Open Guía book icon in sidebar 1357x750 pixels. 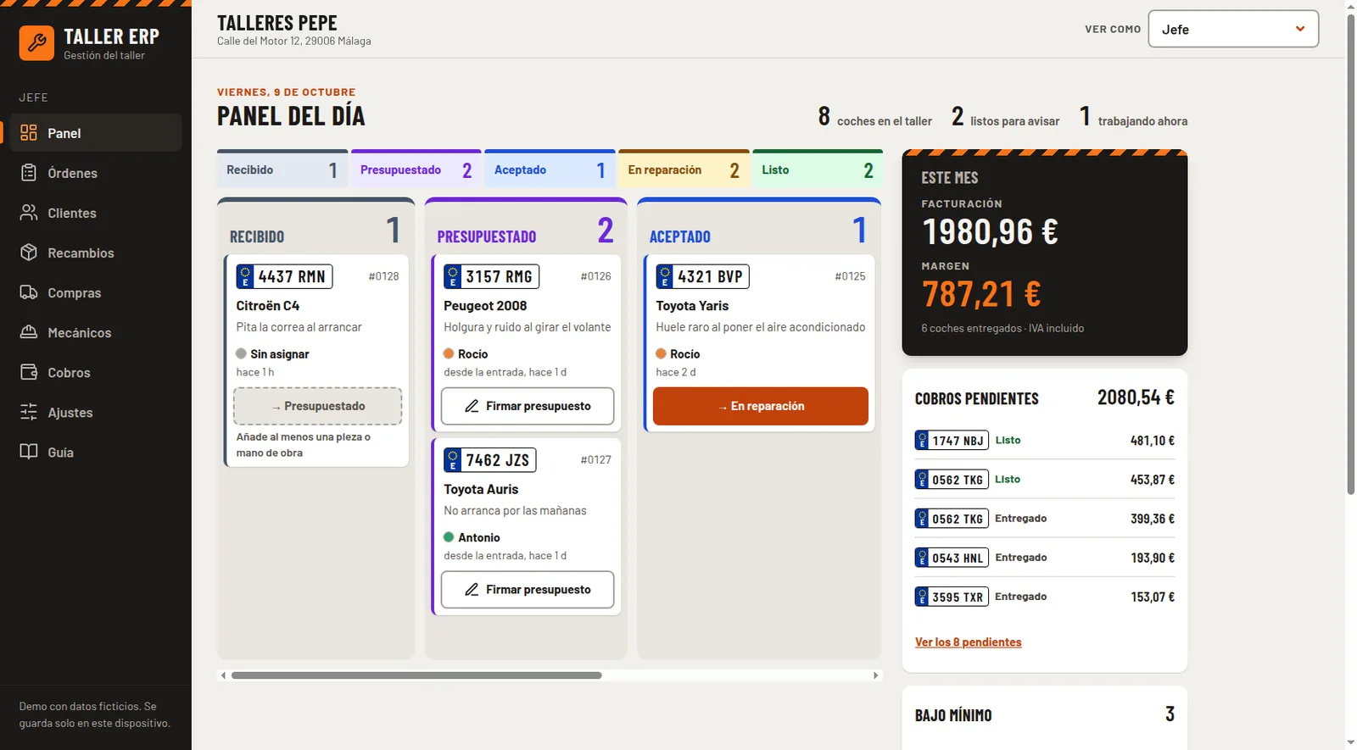tap(29, 452)
